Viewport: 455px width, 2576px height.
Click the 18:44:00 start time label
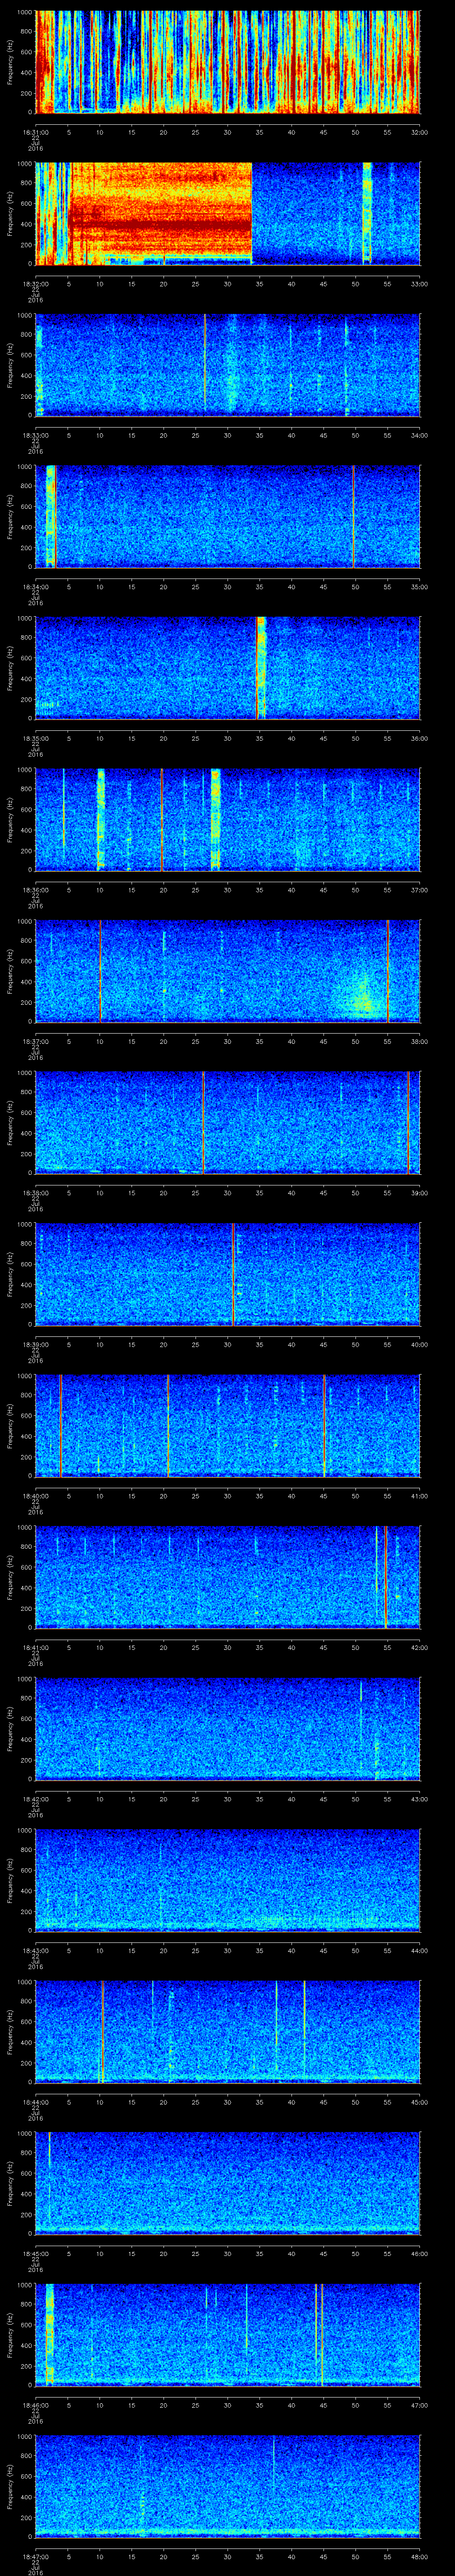coord(35,2101)
